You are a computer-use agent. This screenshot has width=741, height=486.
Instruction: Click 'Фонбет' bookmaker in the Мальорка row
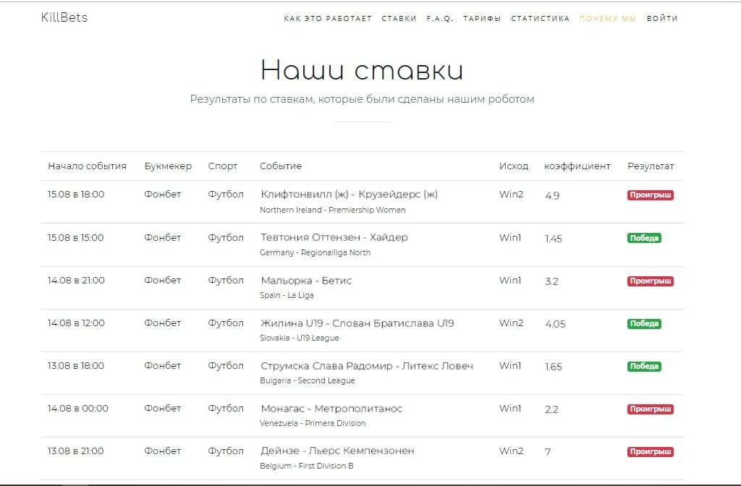click(x=163, y=280)
